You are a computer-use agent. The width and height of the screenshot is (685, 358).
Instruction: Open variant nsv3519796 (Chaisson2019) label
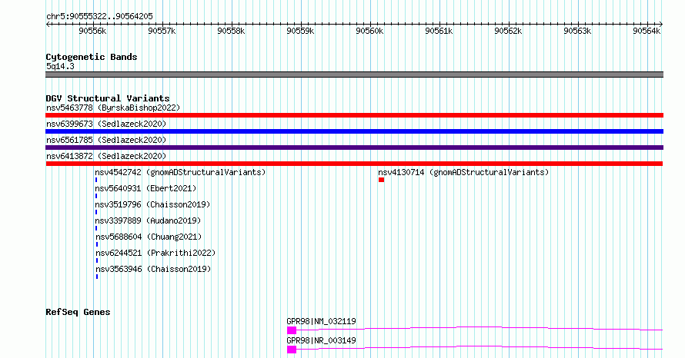(152, 204)
